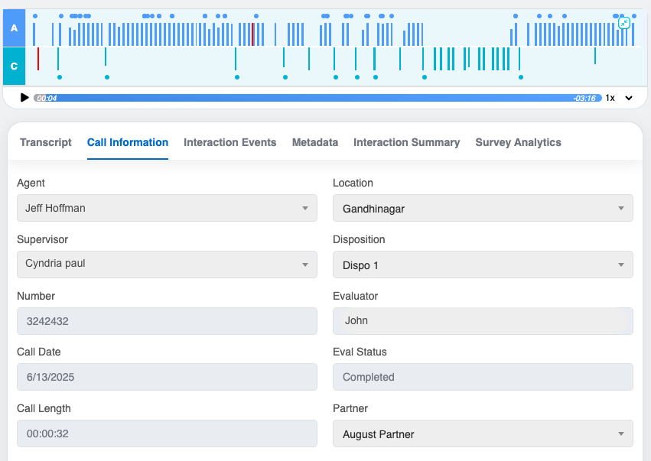
Task: Select the customer channel C label
Action: pos(14,67)
